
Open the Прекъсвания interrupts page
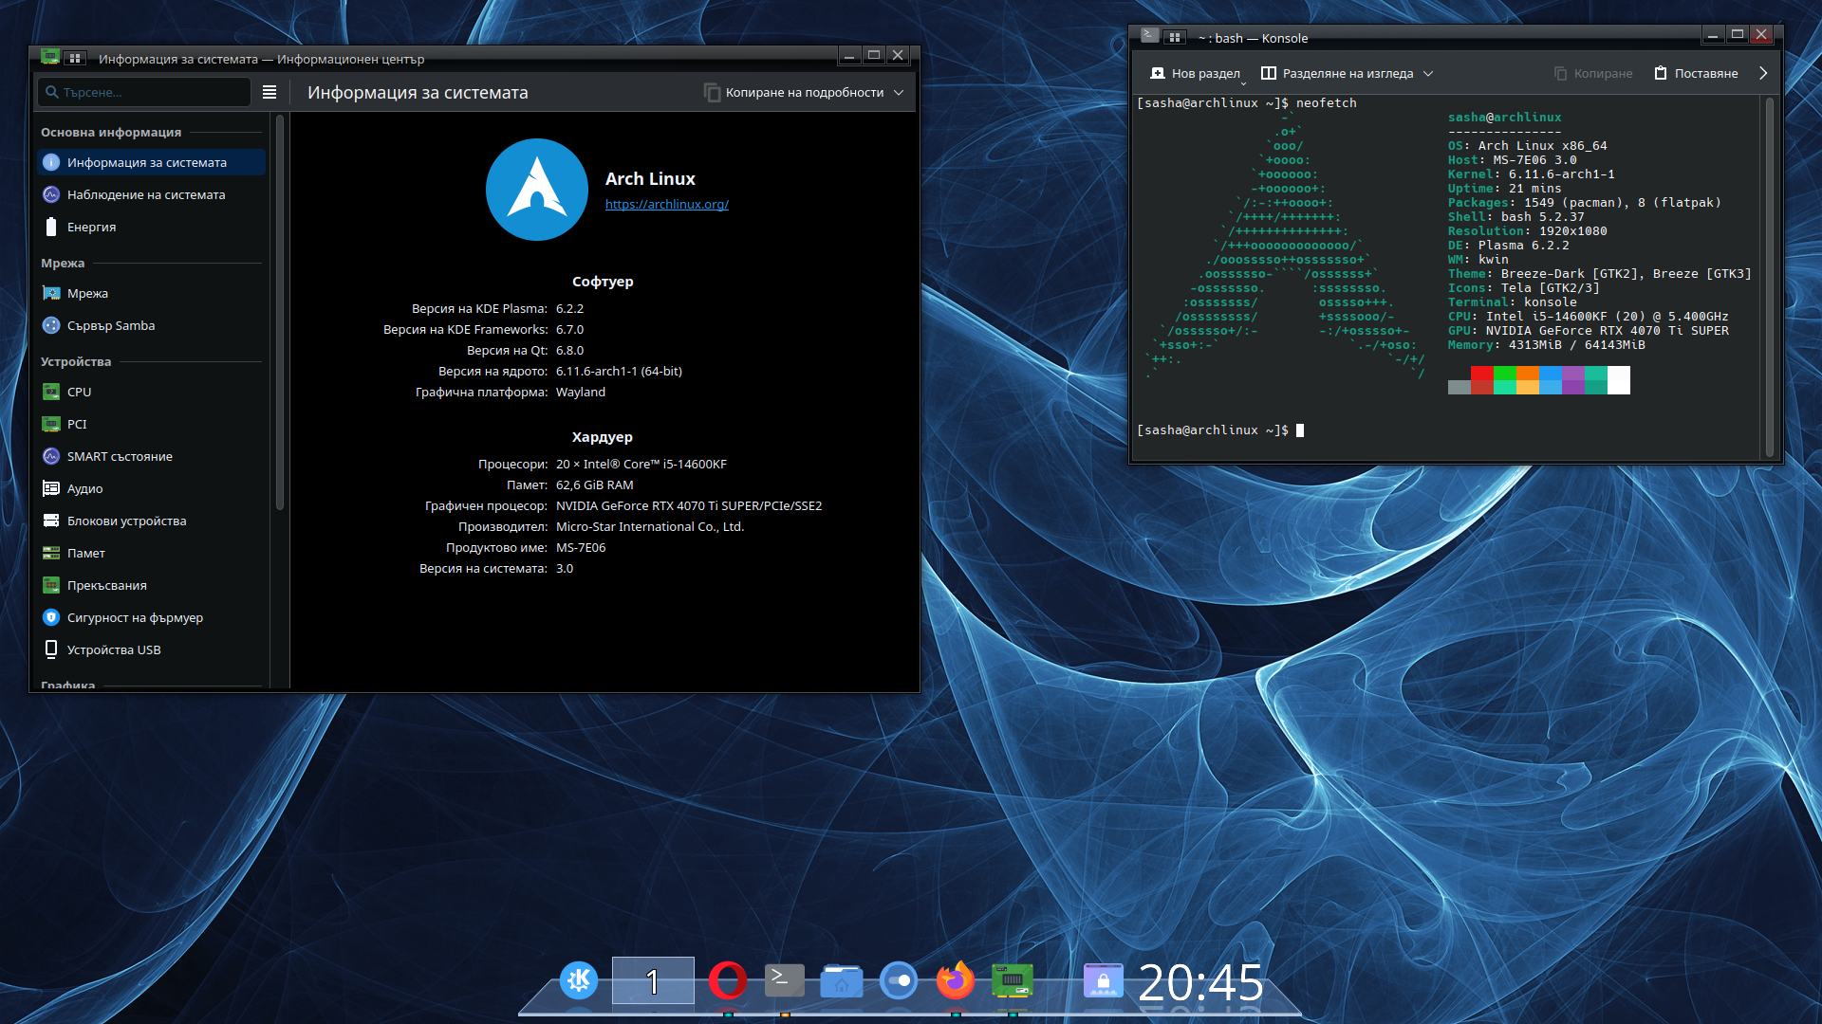coord(152,585)
